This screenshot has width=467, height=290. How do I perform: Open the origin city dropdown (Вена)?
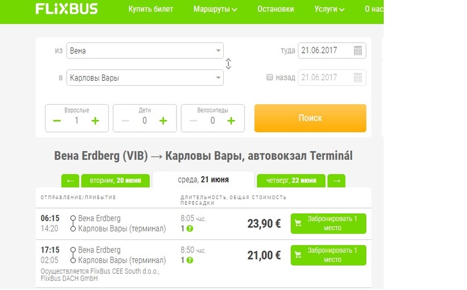[145, 51]
